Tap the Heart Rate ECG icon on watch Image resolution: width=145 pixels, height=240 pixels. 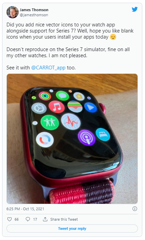71,122
